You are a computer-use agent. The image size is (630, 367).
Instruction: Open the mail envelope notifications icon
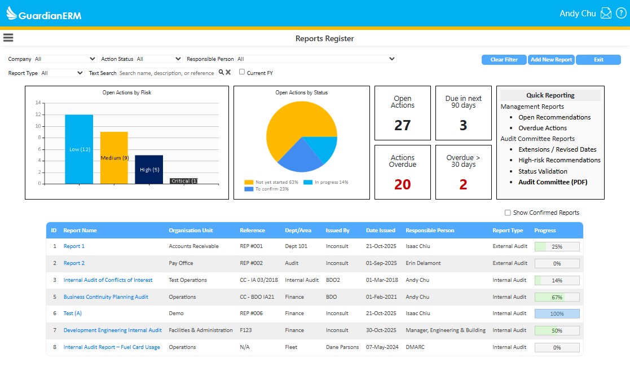coord(606,14)
